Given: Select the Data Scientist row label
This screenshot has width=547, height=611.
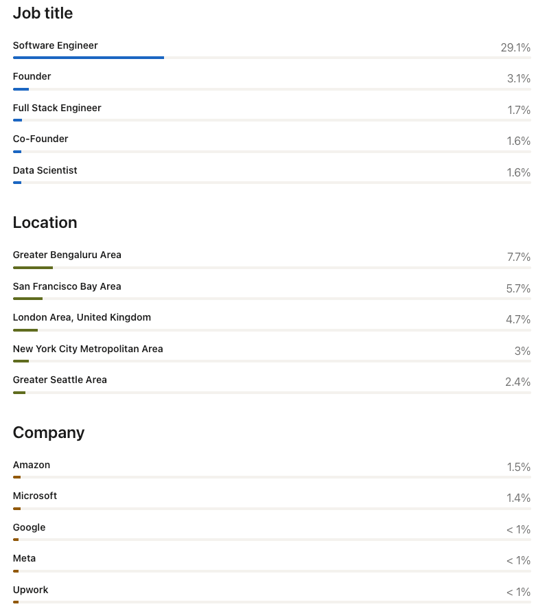Looking at the screenshot, I should [x=45, y=170].
